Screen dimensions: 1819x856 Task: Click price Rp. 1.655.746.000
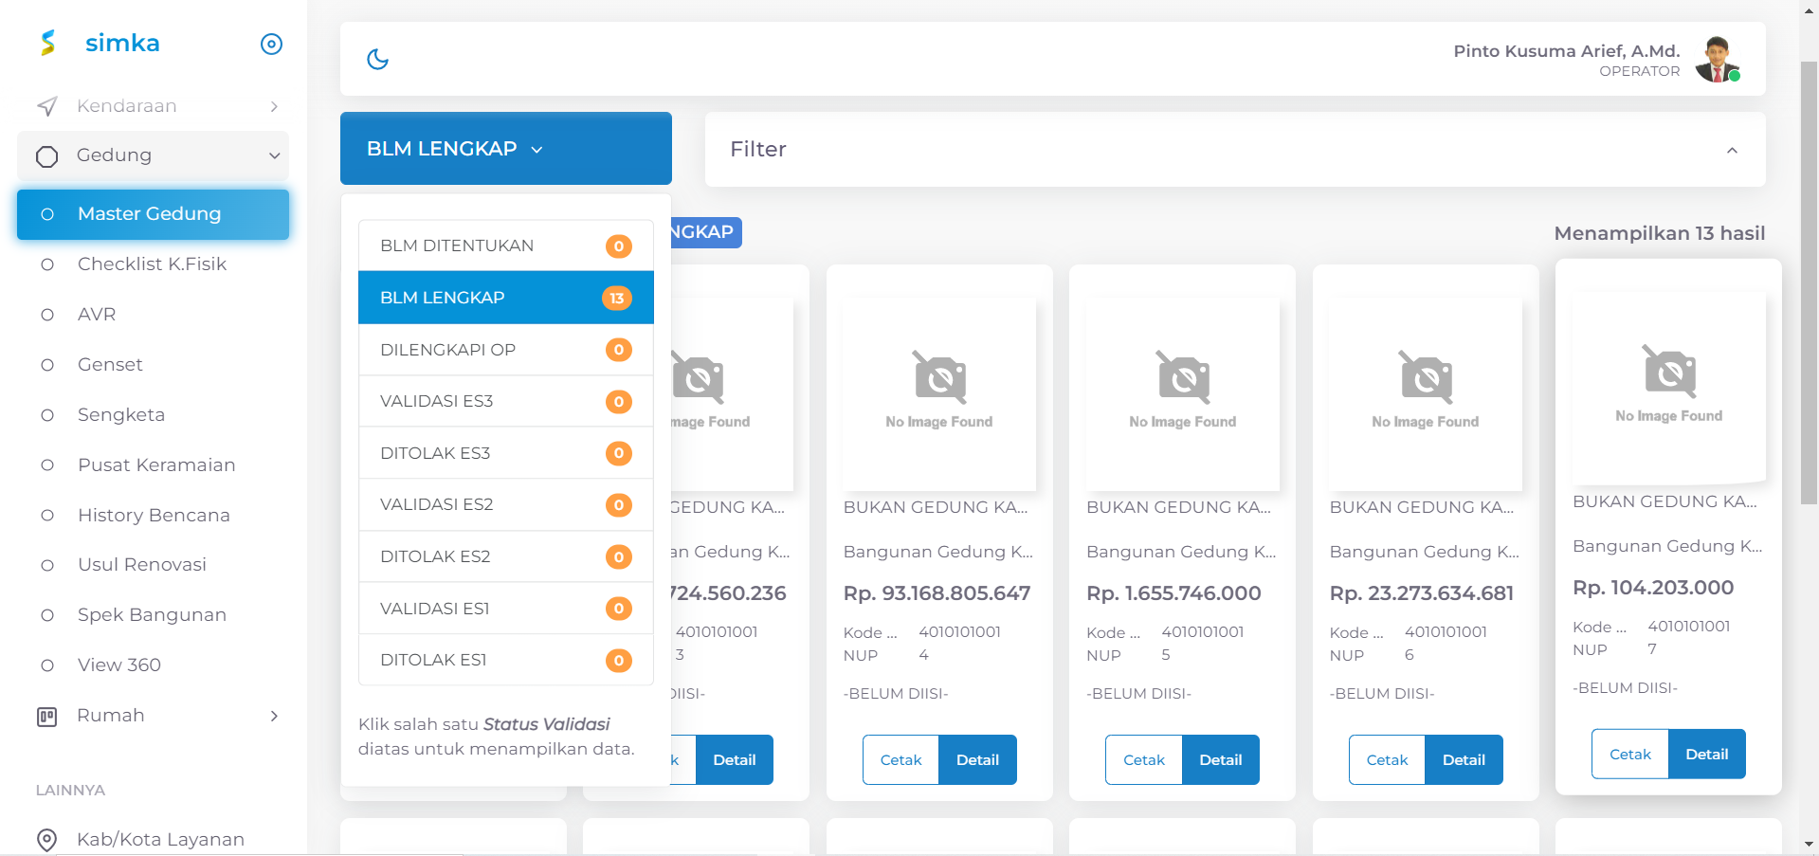coord(1173,593)
